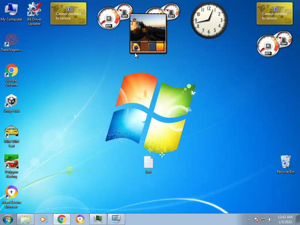
Task: Select the Polygon Racing game shortcut
Action: click(x=11, y=166)
